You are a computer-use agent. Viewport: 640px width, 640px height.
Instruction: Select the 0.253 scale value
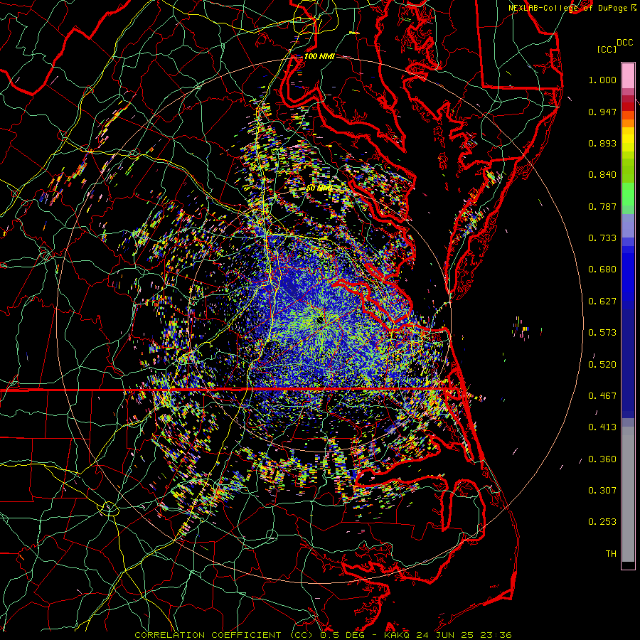click(x=602, y=522)
